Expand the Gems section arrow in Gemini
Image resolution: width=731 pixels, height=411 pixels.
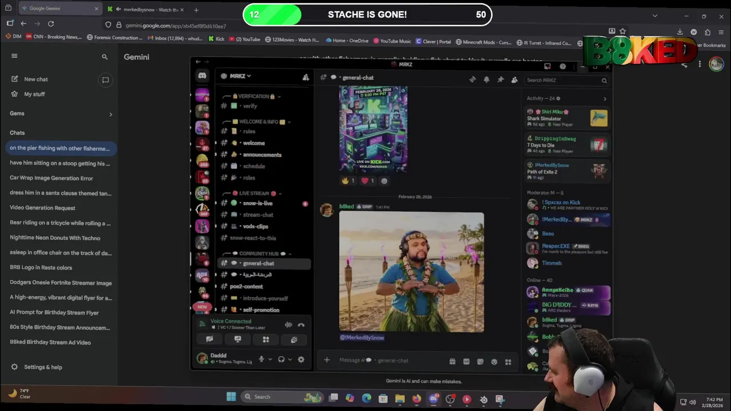pos(111,114)
